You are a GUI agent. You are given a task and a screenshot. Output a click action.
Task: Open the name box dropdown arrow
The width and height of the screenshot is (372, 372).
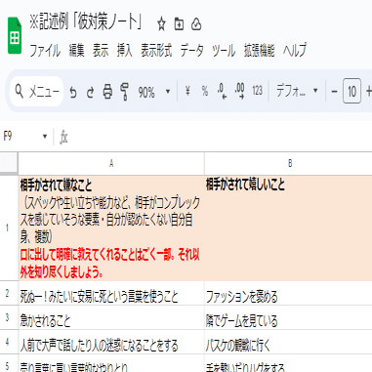click(x=45, y=136)
